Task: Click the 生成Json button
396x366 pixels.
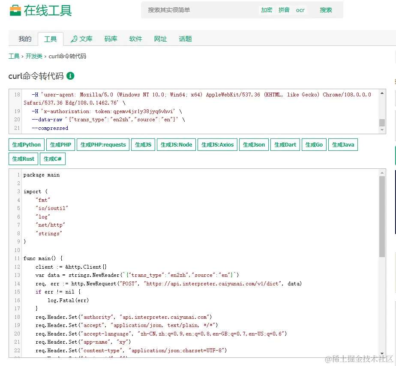Action: (254, 145)
